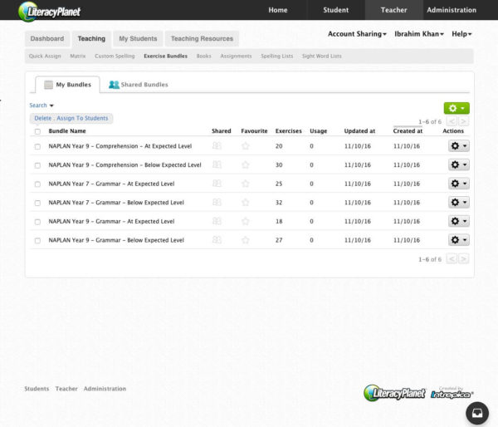Go to next page using top pagination arrow
The height and width of the screenshot is (427, 498).
tap(463, 121)
